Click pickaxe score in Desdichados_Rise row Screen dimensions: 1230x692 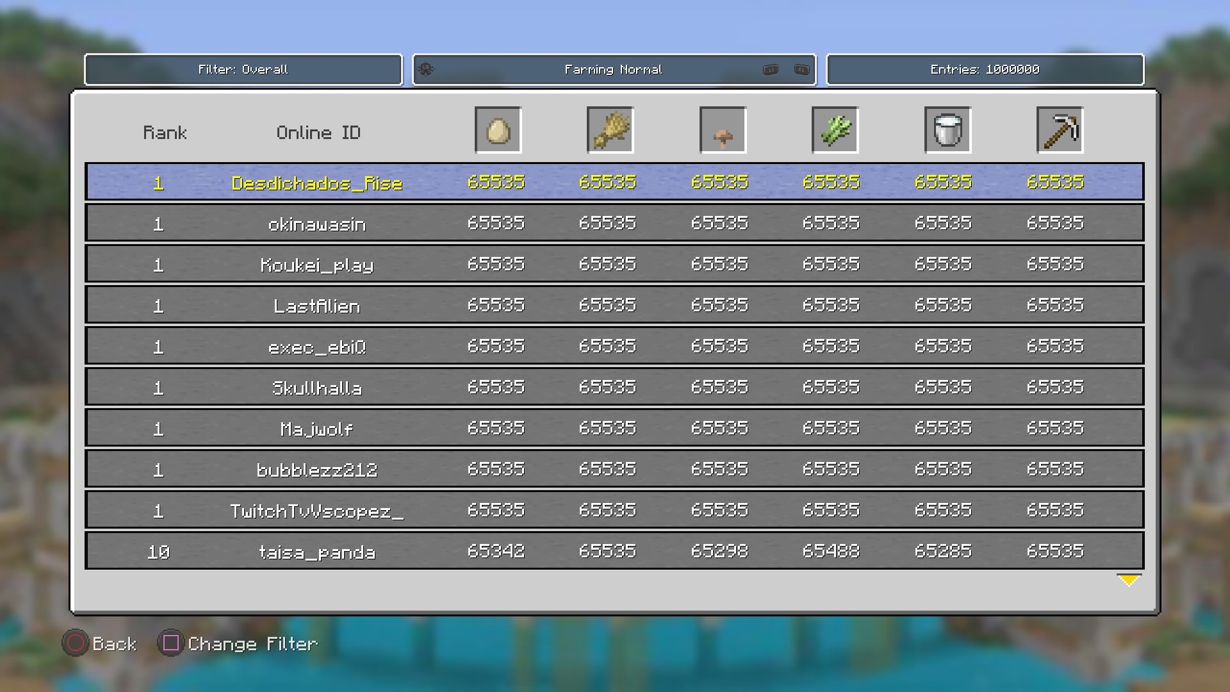click(1055, 182)
